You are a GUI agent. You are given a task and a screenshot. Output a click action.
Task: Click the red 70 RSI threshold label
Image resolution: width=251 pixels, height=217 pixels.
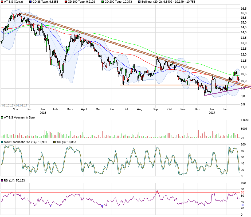pos(242,192)
